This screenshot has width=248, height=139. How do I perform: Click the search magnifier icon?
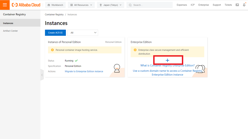[130, 5]
